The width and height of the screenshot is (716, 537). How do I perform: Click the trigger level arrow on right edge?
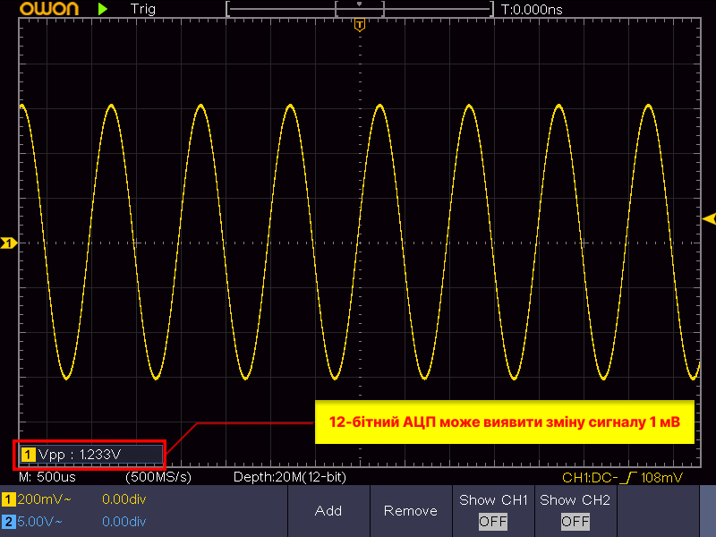click(x=709, y=219)
